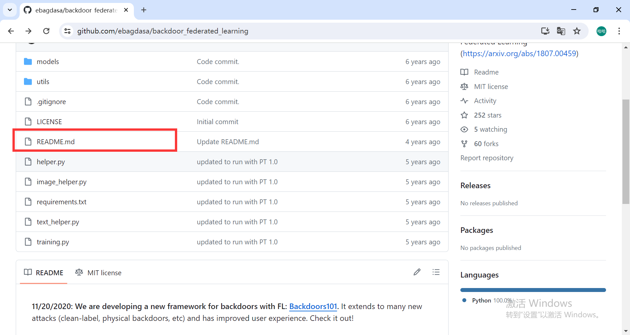Click file icon beside image_helper.py

click(x=28, y=182)
